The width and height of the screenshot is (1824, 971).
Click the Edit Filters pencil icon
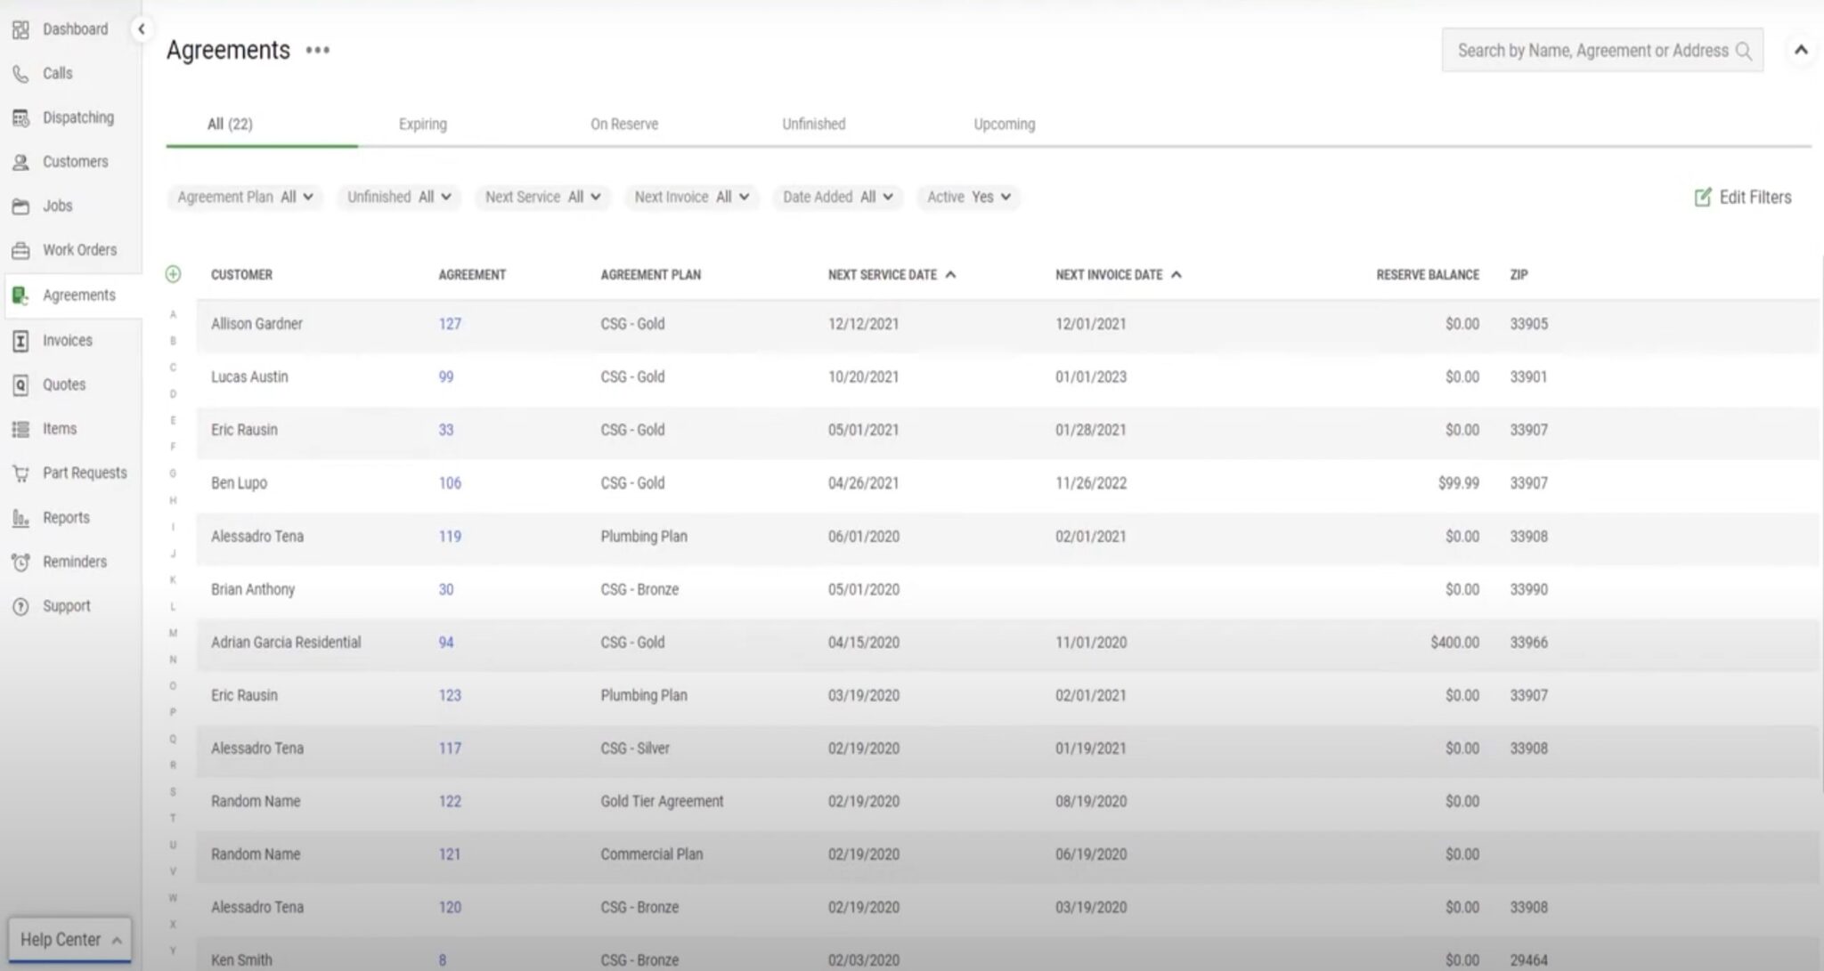pyautogui.click(x=1702, y=198)
